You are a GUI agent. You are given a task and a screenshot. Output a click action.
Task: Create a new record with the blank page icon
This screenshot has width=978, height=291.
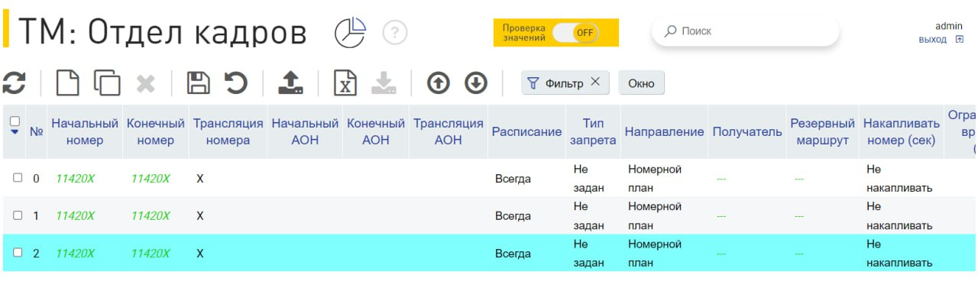point(68,82)
